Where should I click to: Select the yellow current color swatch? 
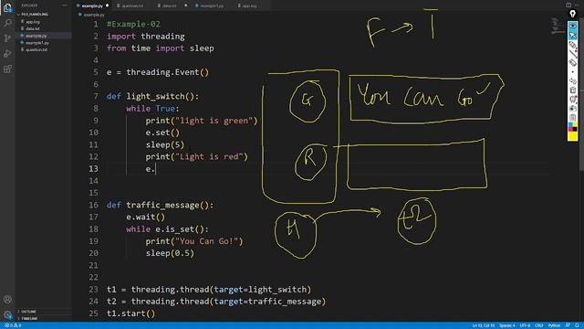[x=573, y=136]
